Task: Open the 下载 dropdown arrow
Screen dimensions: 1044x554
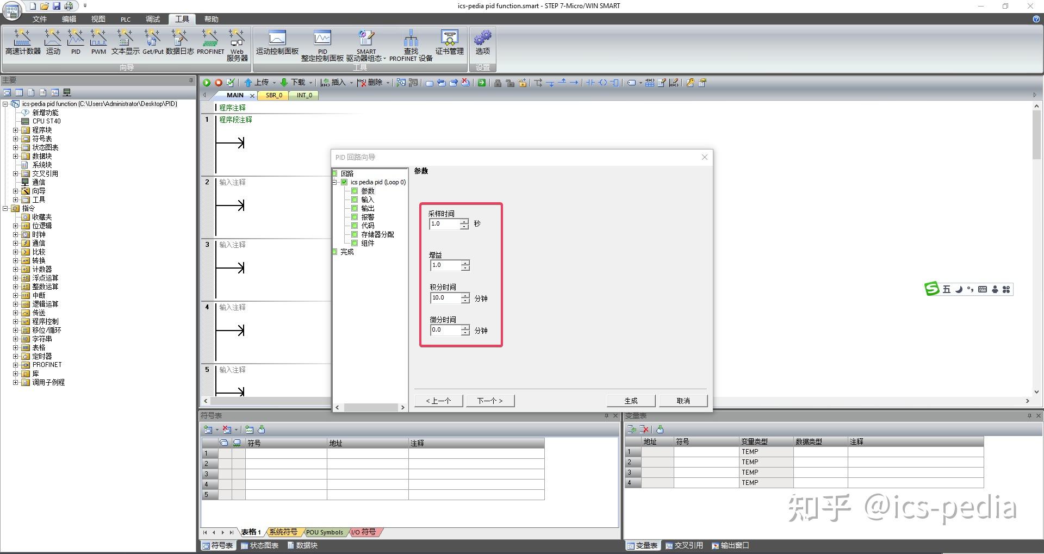Action: pos(311,83)
